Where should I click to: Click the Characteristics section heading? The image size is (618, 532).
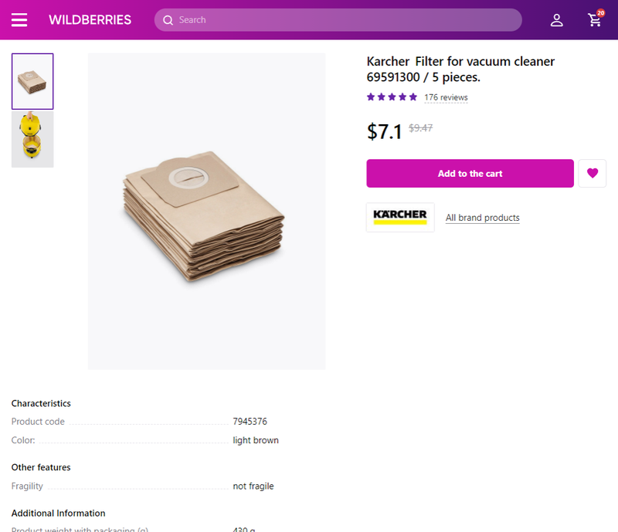(41, 403)
